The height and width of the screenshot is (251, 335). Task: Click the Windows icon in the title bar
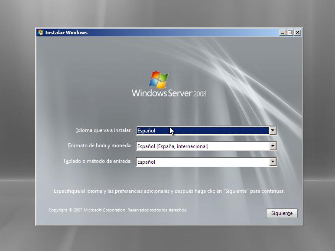pyautogui.click(x=40, y=33)
